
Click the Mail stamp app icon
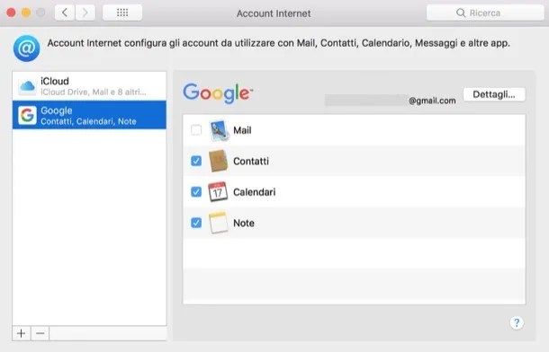pos(219,130)
